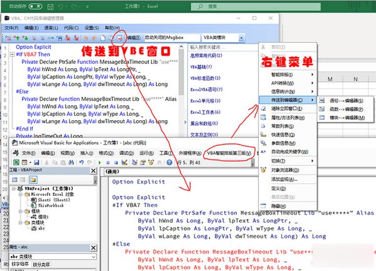
Task: Click the code editor vertical scrollbar up arrow
Action: 181,47
